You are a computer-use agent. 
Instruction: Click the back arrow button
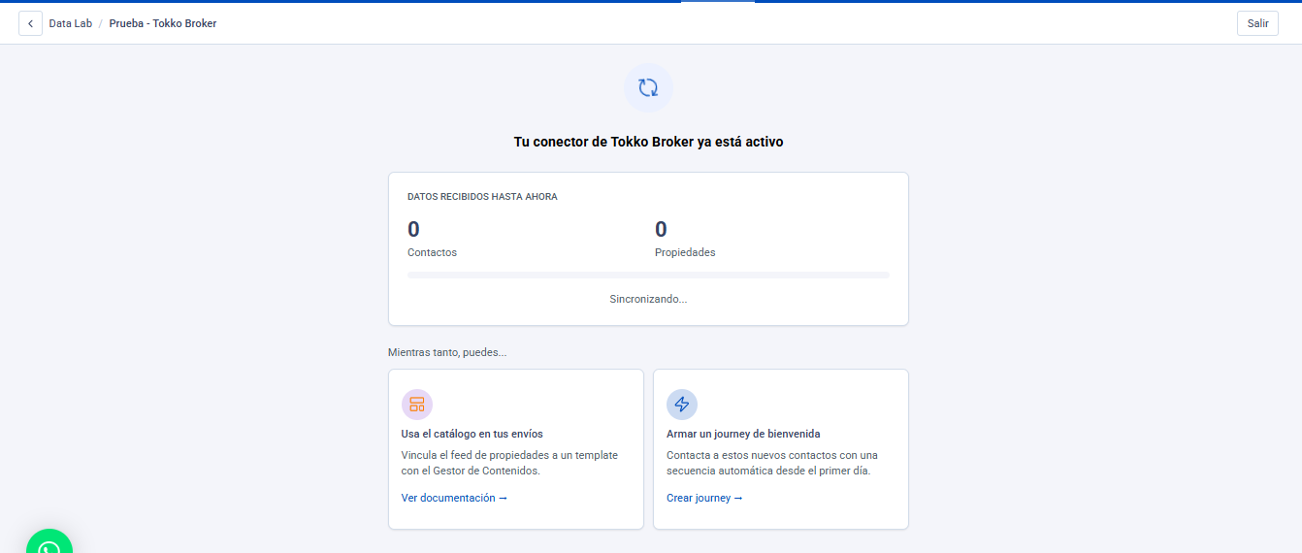point(30,23)
